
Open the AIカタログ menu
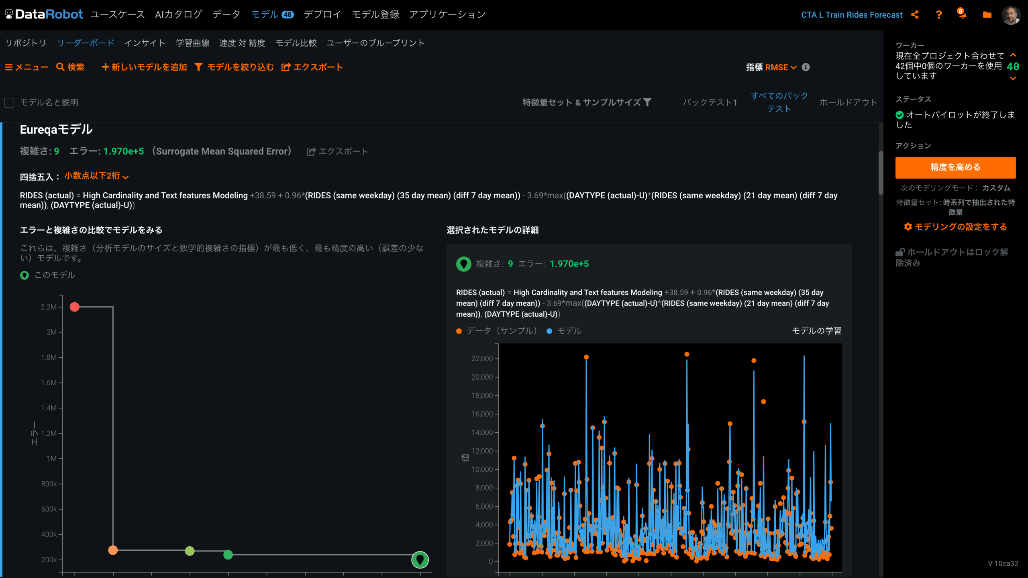178,14
